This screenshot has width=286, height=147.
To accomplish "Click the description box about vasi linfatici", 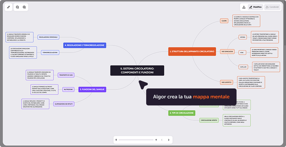I will click(x=251, y=82).
